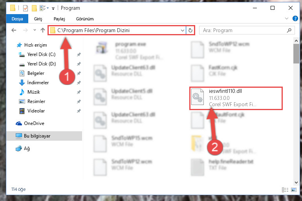Click the Back navigation arrow
Screen dimensions: 302x201
tap(14, 30)
